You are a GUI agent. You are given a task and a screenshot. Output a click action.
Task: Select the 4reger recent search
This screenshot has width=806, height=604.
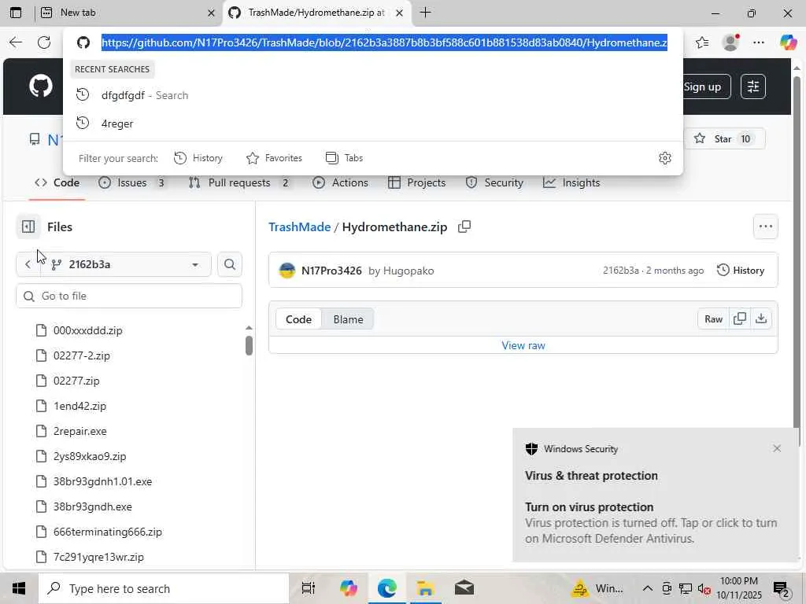click(372, 123)
